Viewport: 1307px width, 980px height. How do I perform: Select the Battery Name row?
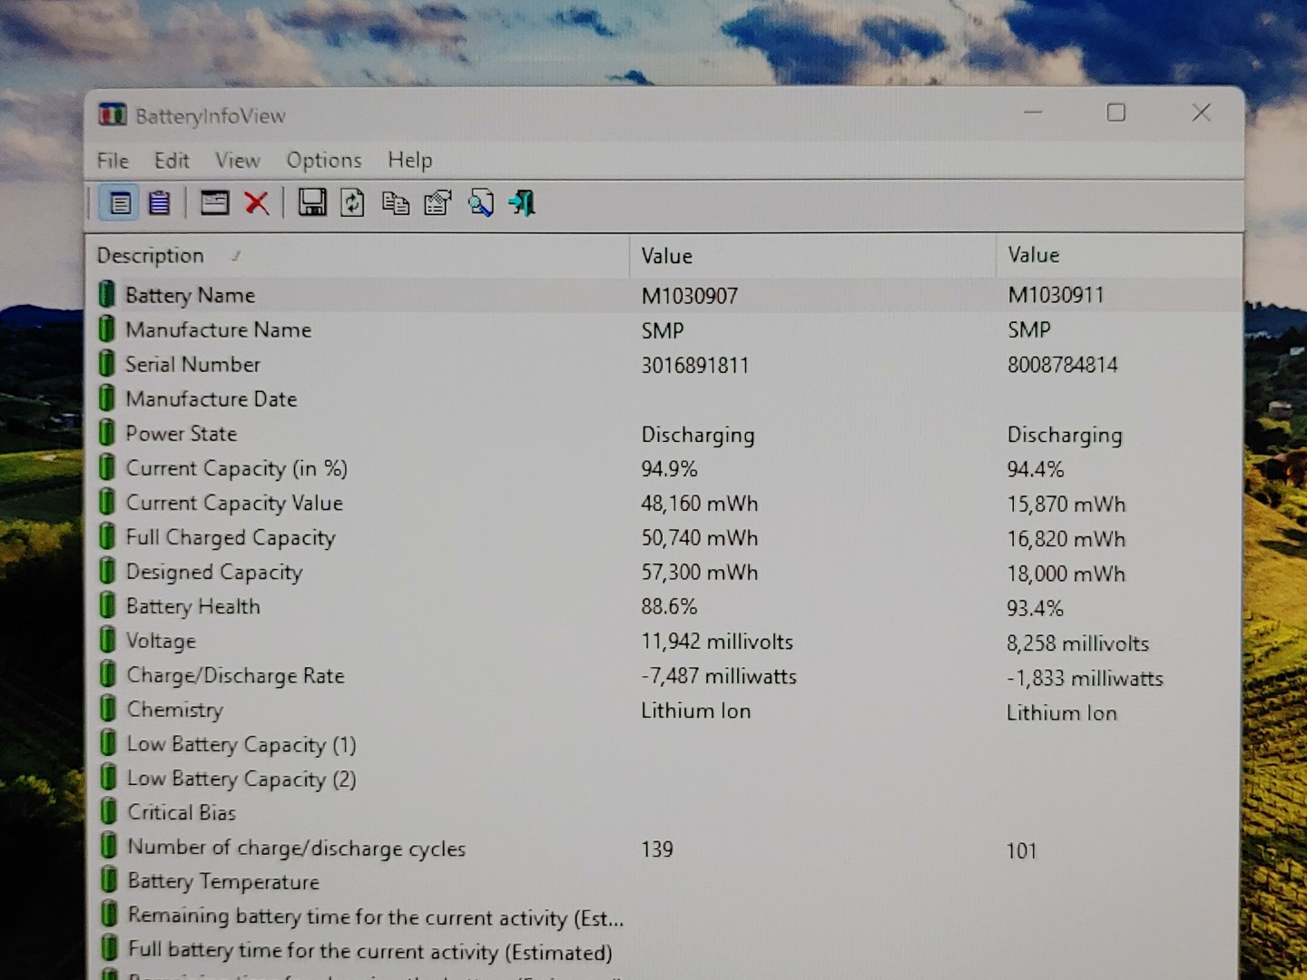(191, 295)
